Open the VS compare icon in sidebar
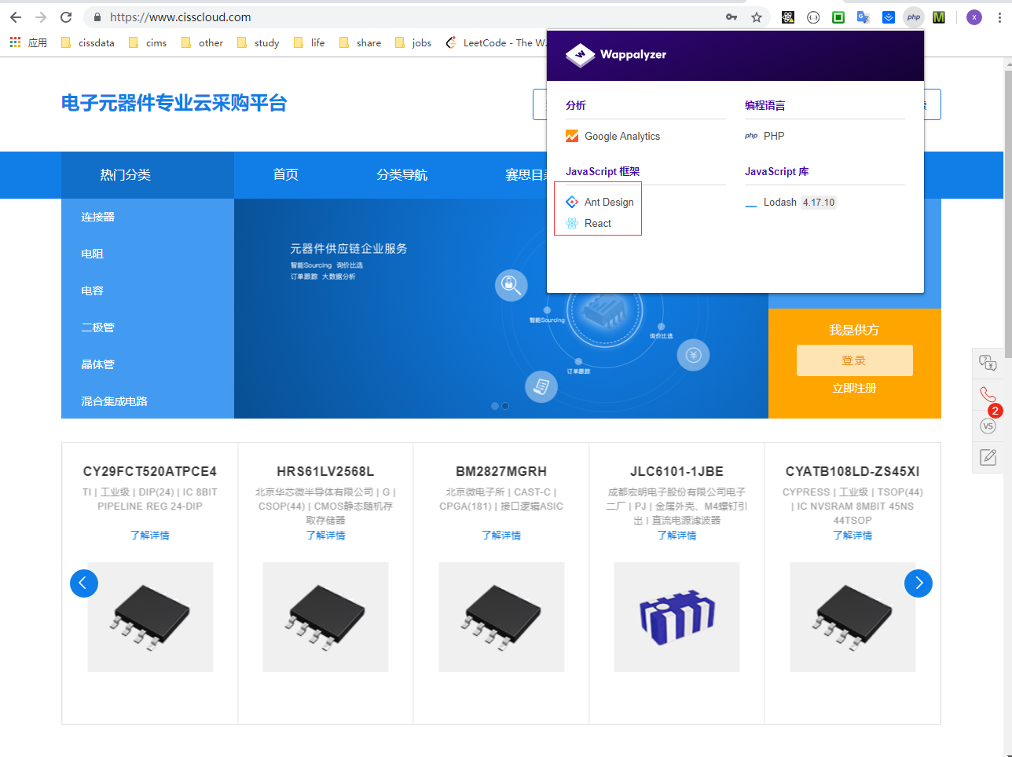 pyautogui.click(x=988, y=426)
